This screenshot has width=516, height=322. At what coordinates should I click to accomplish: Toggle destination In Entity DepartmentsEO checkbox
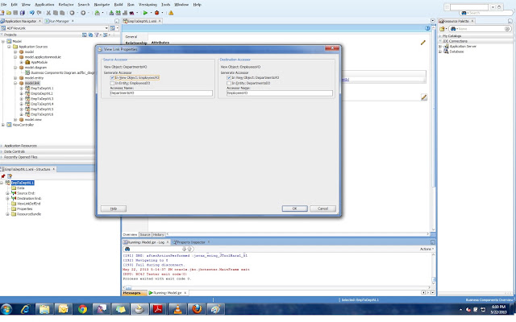tap(229, 84)
